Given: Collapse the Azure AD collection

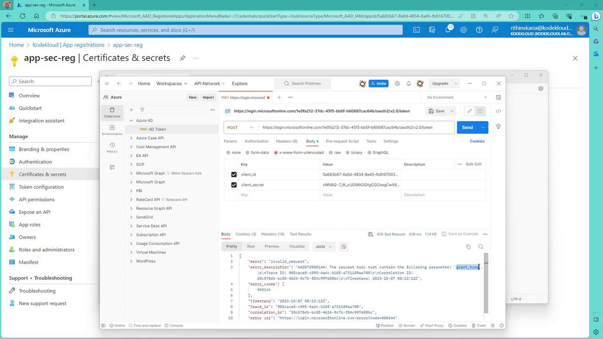Looking at the screenshot, I should click(x=131, y=121).
